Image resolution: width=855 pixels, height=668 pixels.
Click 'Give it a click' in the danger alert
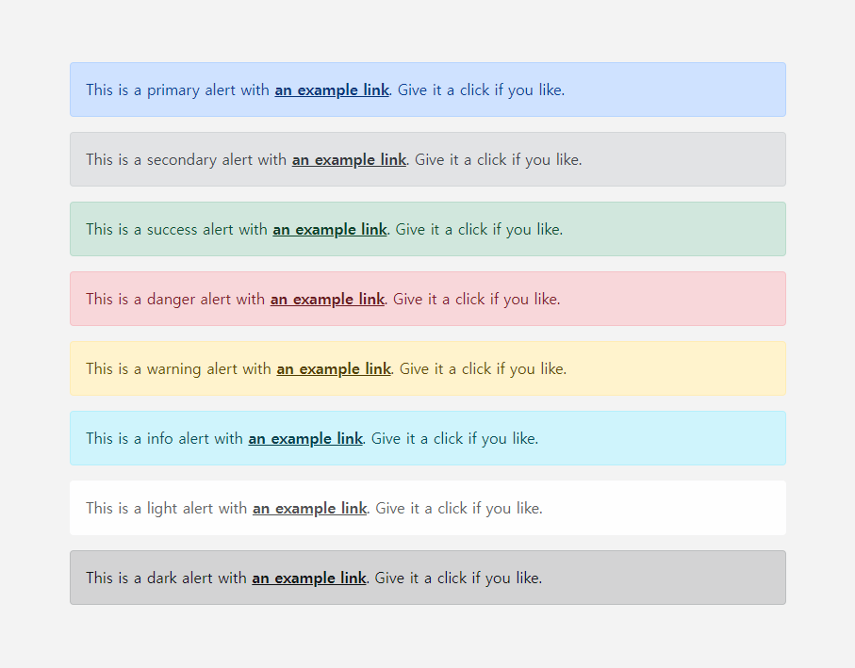click(439, 299)
